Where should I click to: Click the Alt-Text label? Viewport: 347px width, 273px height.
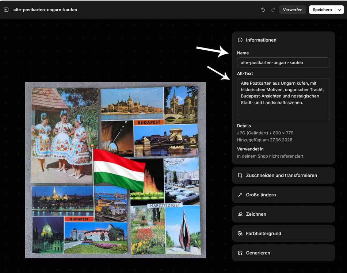245,74
